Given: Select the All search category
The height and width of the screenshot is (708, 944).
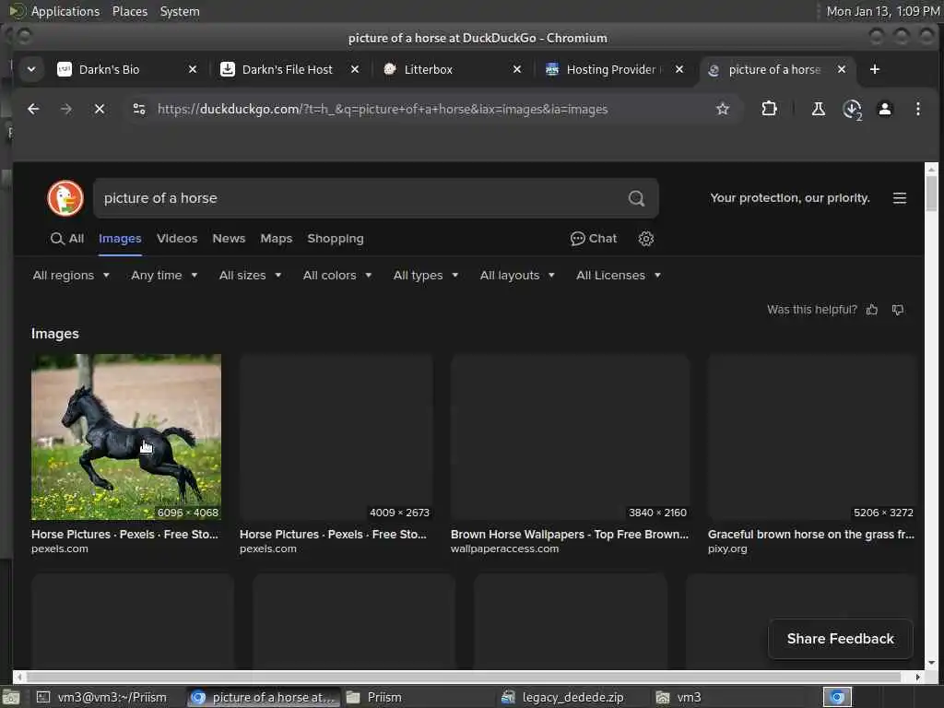Looking at the screenshot, I should pos(67,239).
